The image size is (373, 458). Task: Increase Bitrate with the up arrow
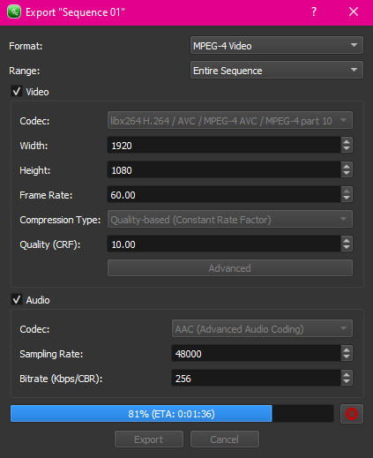(347, 374)
